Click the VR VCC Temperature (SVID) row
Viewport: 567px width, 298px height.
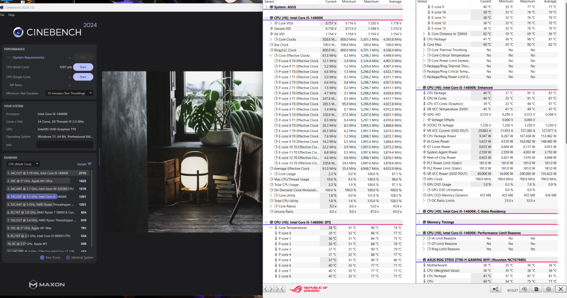coord(487,109)
